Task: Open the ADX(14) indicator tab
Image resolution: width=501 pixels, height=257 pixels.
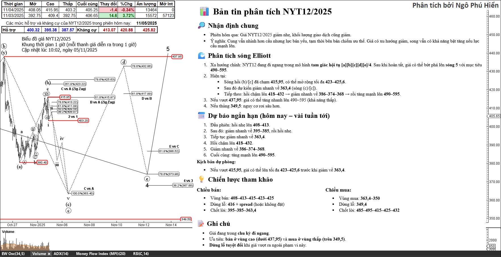Action: pyautogui.click(x=61, y=254)
